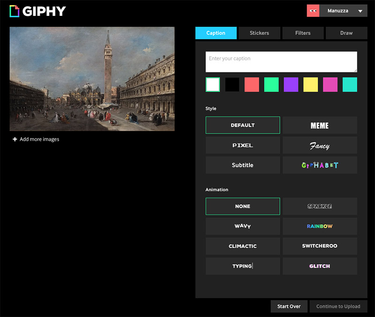Image resolution: width=375 pixels, height=317 pixels.
Task: Choose the Switcheroo animation
Action: click(x=320, y=246)
